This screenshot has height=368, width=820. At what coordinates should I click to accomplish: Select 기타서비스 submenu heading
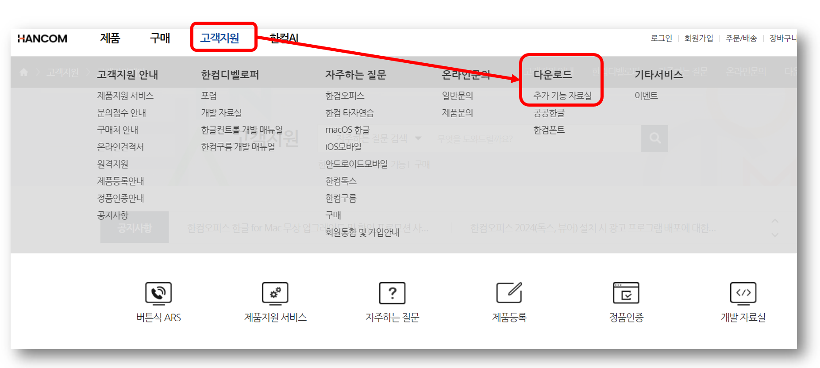[x=658, y=75]
